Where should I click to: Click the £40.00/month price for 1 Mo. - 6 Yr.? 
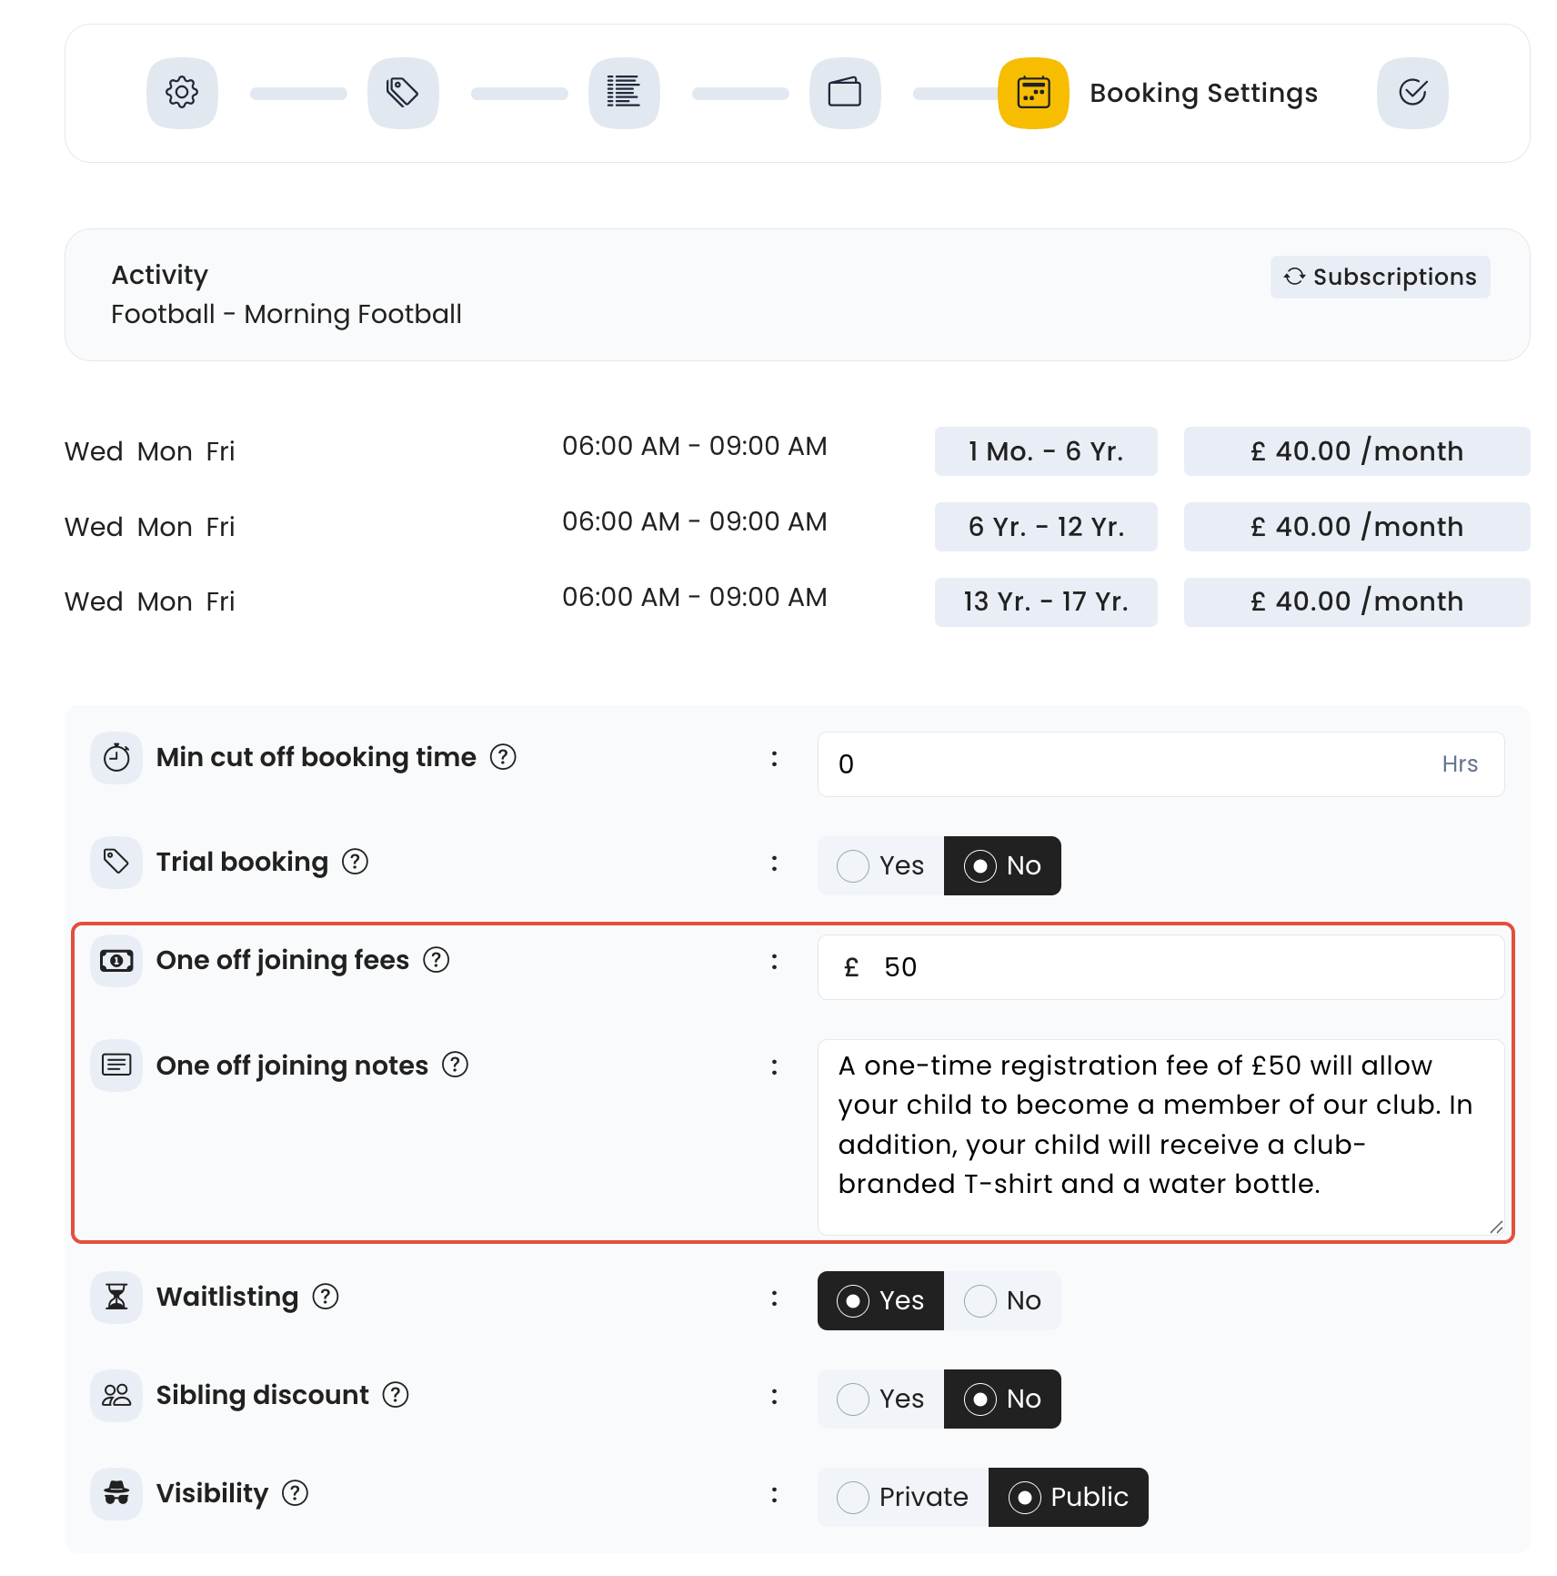pyautogui.click(x=1357, y=451)
